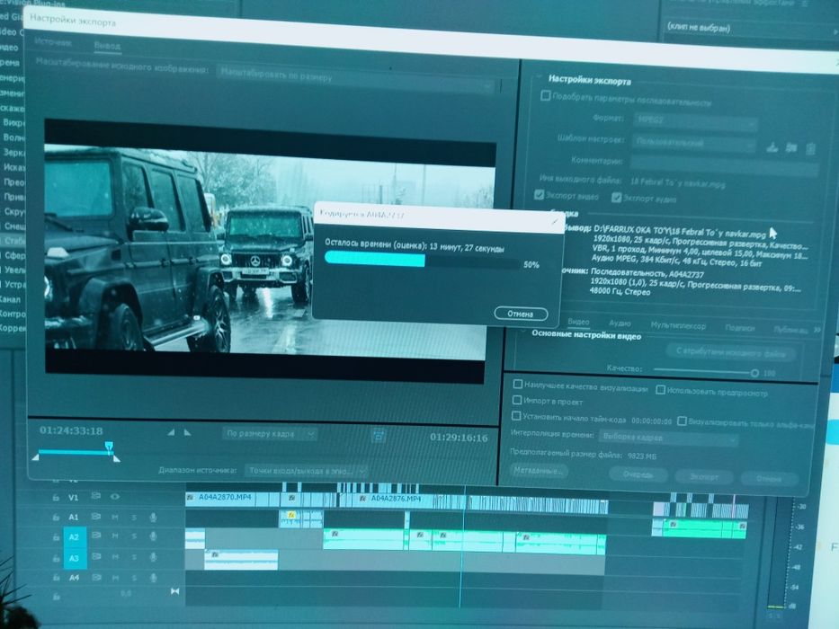Open the Подписи tab
The image size is (839, 629).
tap(740, 327)
